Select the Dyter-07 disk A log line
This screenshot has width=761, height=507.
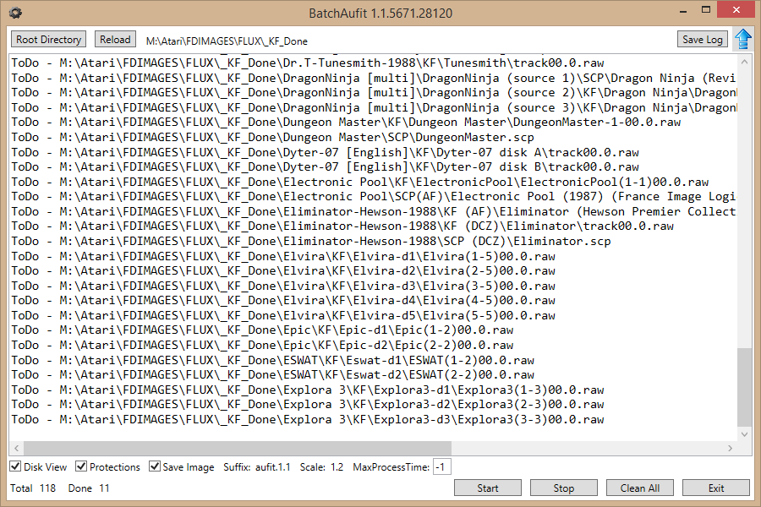click(325, 152)
